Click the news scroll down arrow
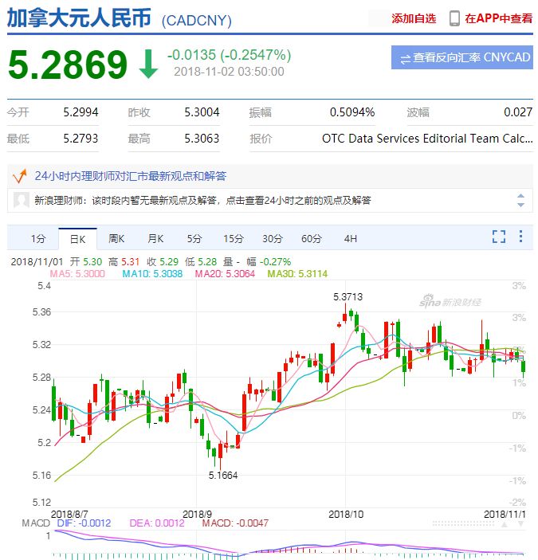This screenshot has width=538, height=560. pos(520,205)
